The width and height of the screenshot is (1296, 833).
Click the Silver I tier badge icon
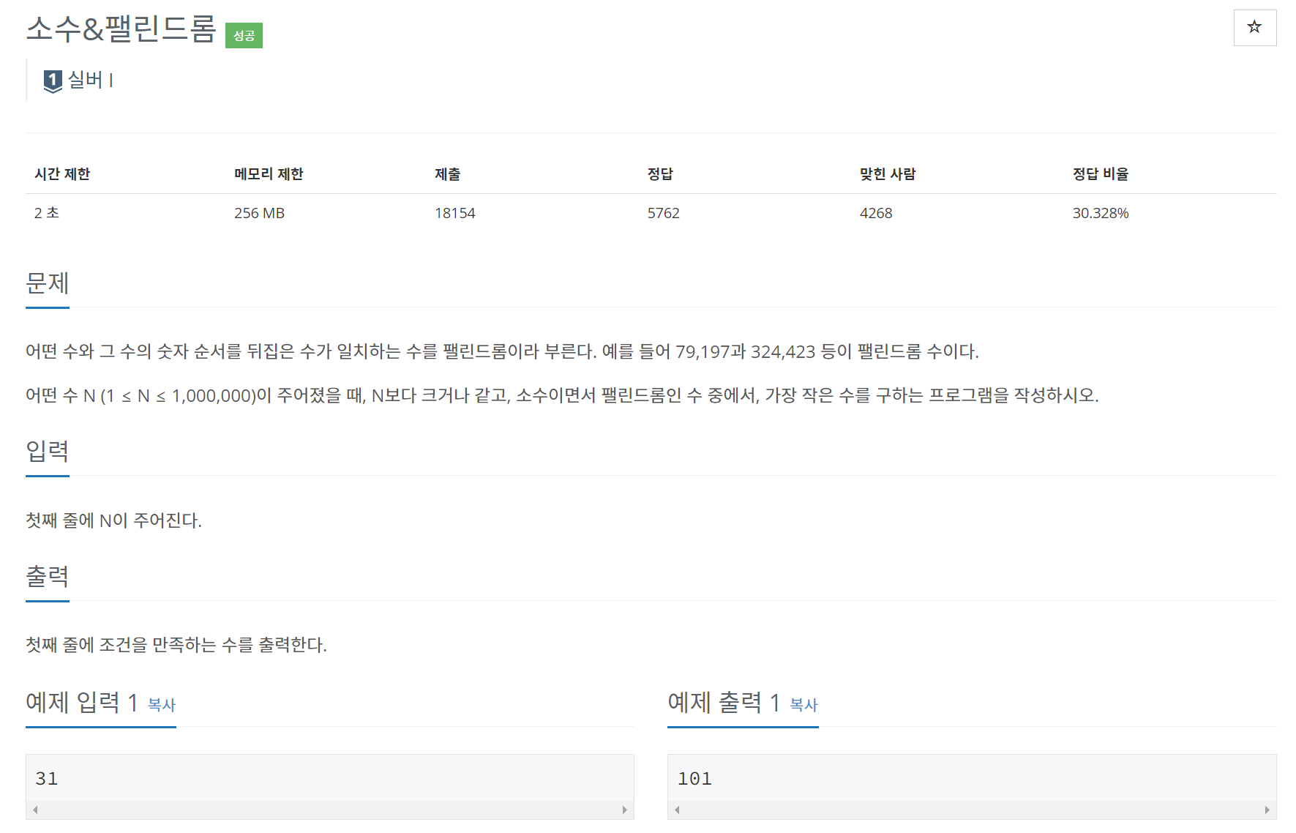coord(53,81)
